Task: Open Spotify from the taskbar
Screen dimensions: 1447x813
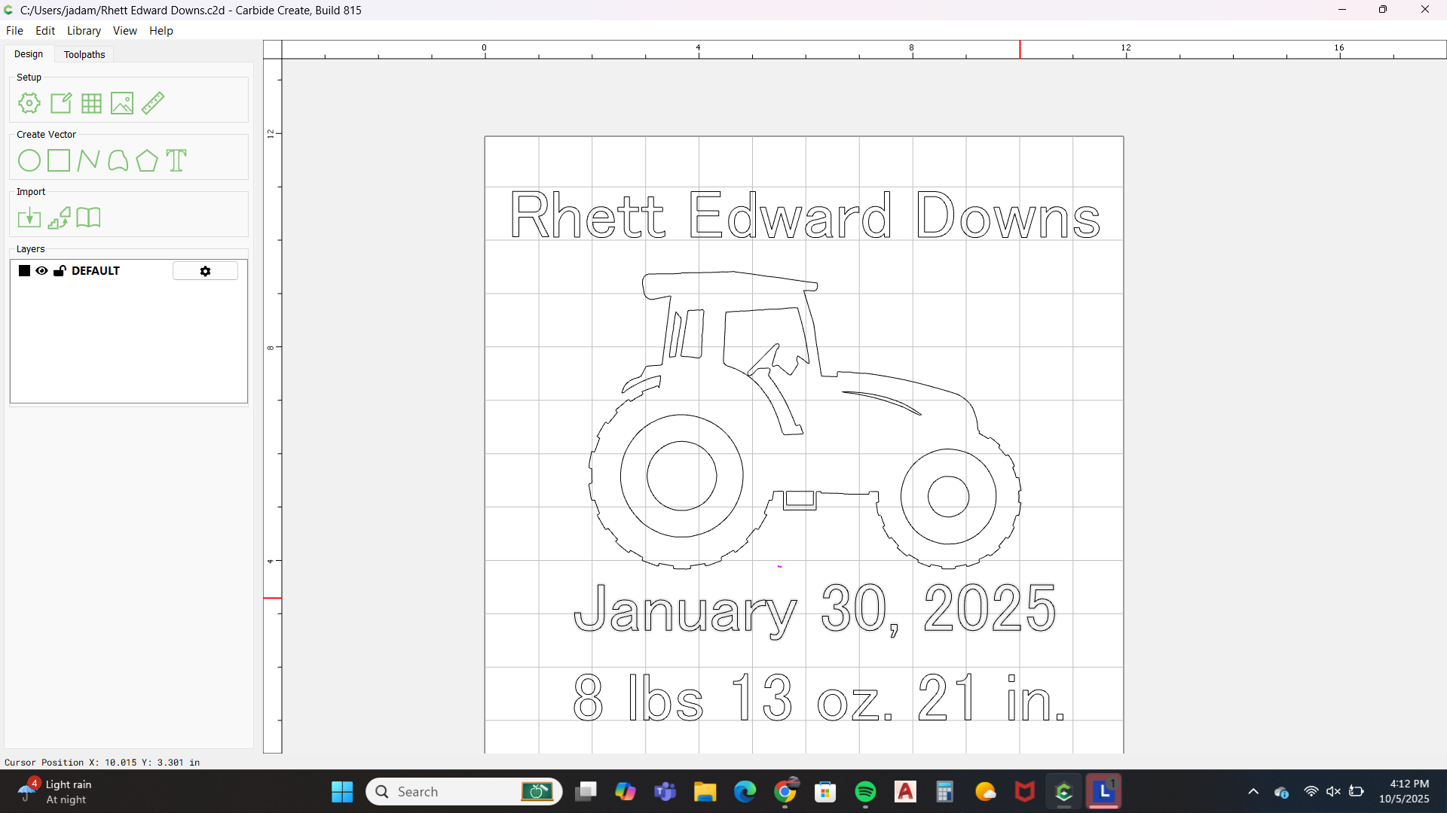Action: (x=865, y=792)
